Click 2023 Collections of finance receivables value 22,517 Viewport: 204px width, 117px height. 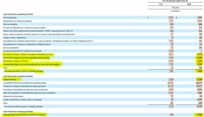click(199, 86)
